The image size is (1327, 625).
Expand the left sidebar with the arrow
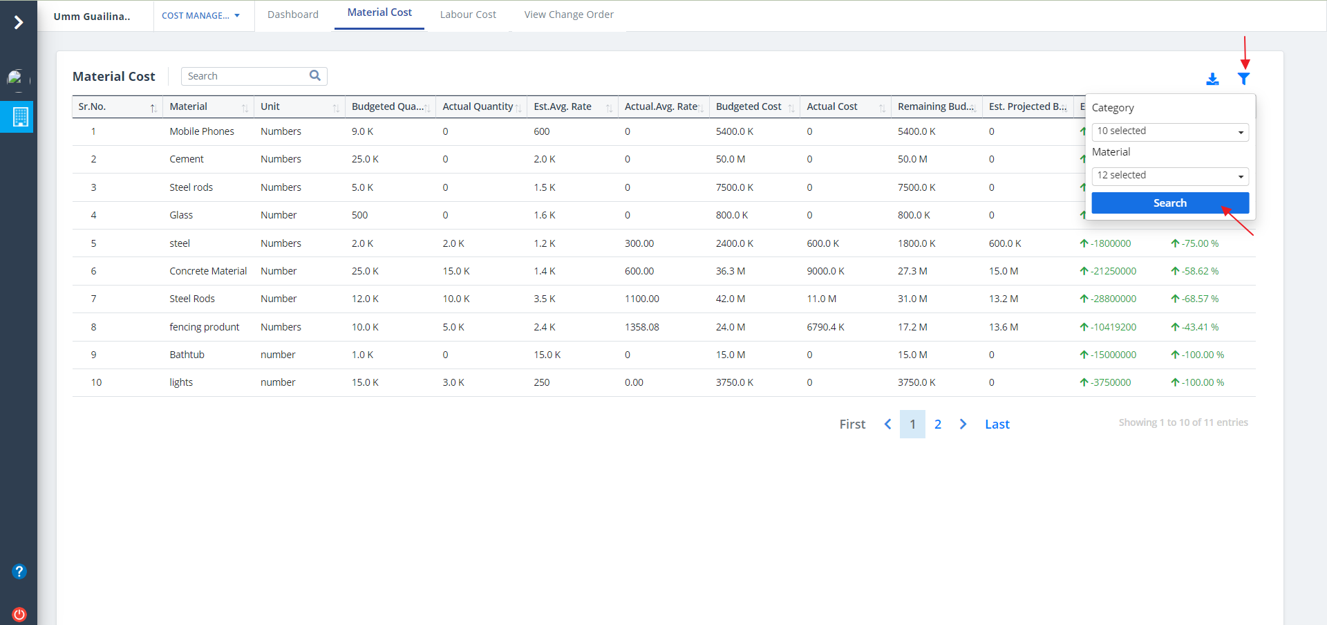[19, 22]
